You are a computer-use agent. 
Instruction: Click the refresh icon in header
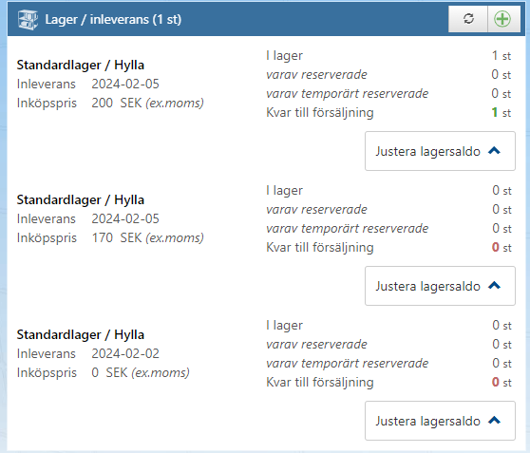pyautogui.click(x=468, y=19)
